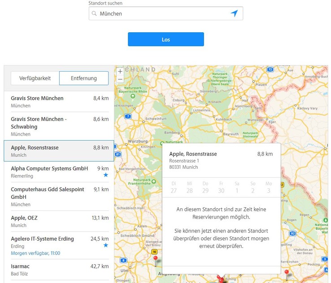Click Naturpark Frankenhöhe park marker

coord(154,181)
